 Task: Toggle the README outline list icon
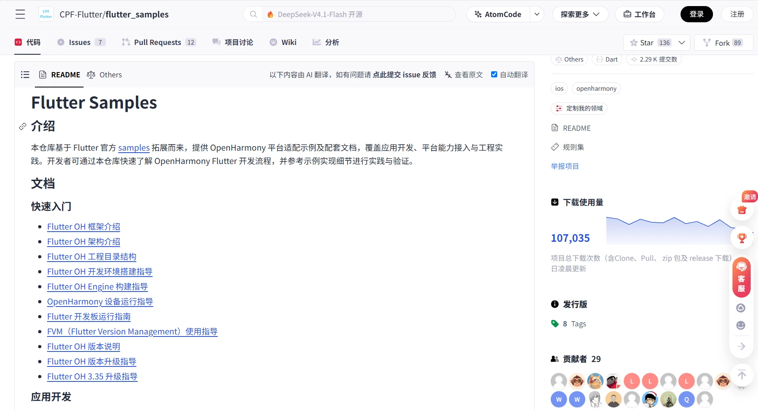pyautogui.click(x=25, y=75)
